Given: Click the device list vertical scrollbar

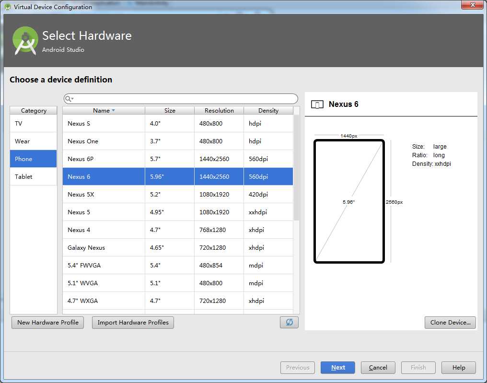Looking at the screenshot, I should pos(296,168).
